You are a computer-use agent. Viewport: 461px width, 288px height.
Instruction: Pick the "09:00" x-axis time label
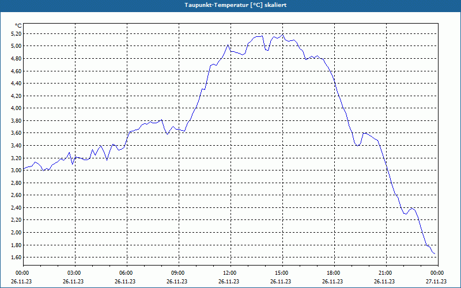point(179,273)
